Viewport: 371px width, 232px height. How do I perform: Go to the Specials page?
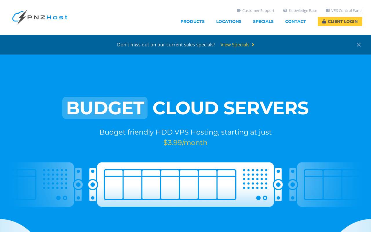(263, 21)
